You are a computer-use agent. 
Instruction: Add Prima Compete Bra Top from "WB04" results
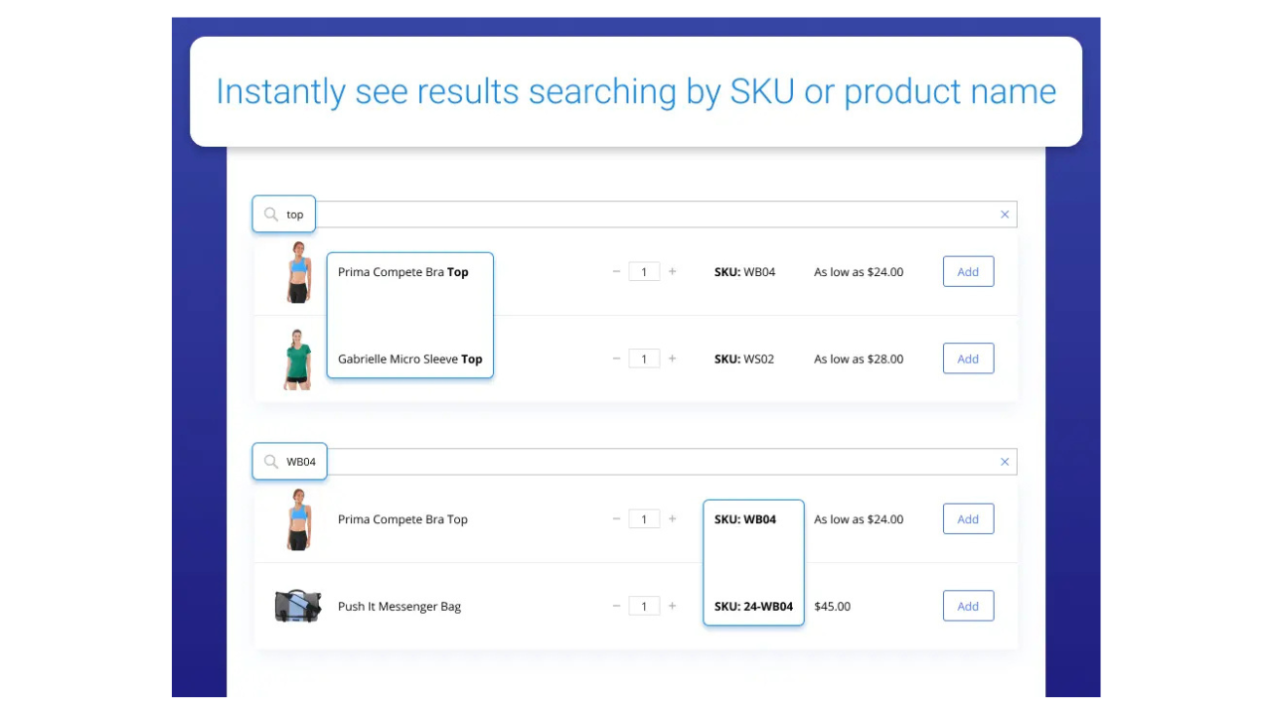tap(968, 518)
